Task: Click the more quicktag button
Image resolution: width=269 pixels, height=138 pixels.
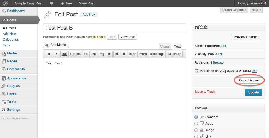Action: pyautogui.click(x=143, y=54)
